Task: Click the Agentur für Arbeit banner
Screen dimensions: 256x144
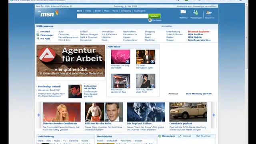Action: 71,60
